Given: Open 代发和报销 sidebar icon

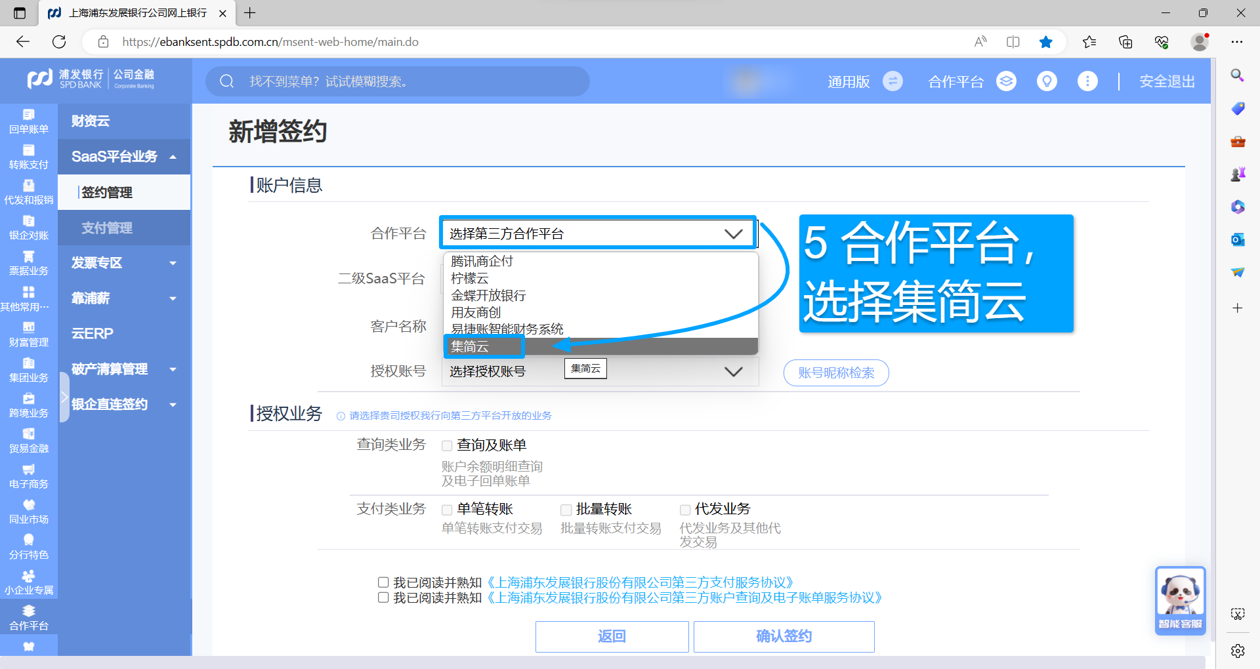Looking at the screenshot, I should (29, 192).
